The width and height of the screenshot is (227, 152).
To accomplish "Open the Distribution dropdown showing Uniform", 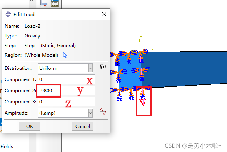I will [x=65, y=68].
